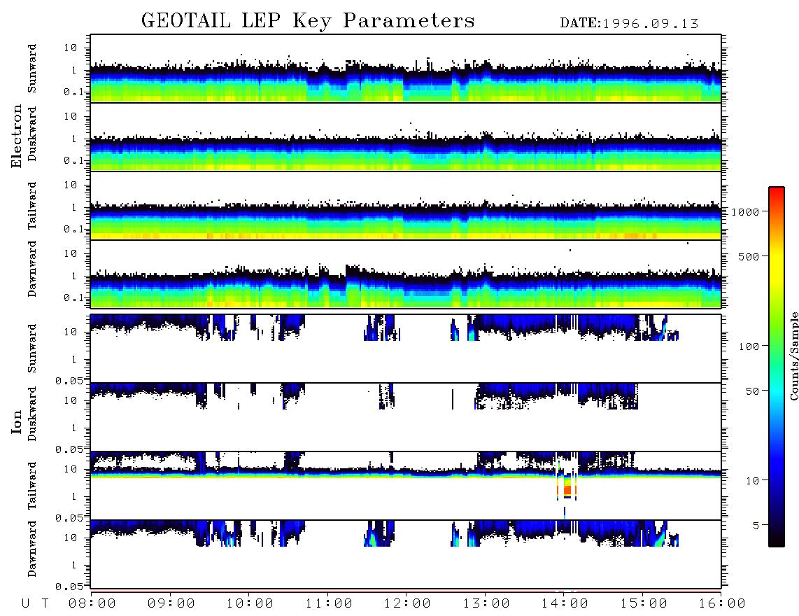Click the "09:00" time axis label

(x=171, y=604)
